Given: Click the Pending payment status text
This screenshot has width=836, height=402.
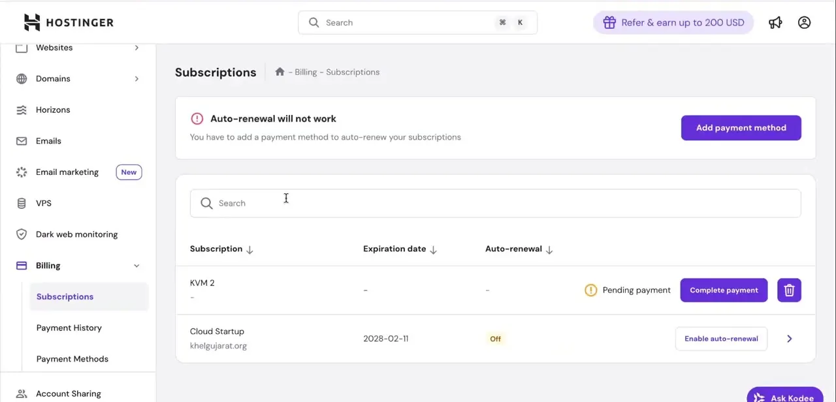Looking at the screenshot, I should pos(636,290).
